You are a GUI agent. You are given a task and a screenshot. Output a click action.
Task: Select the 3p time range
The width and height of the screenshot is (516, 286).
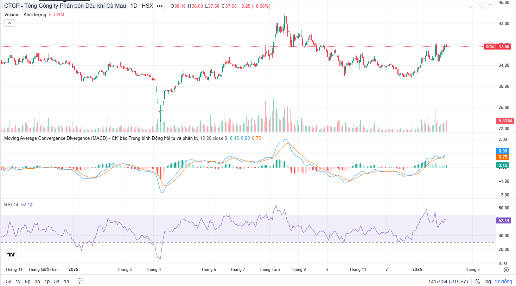(37, 281)
